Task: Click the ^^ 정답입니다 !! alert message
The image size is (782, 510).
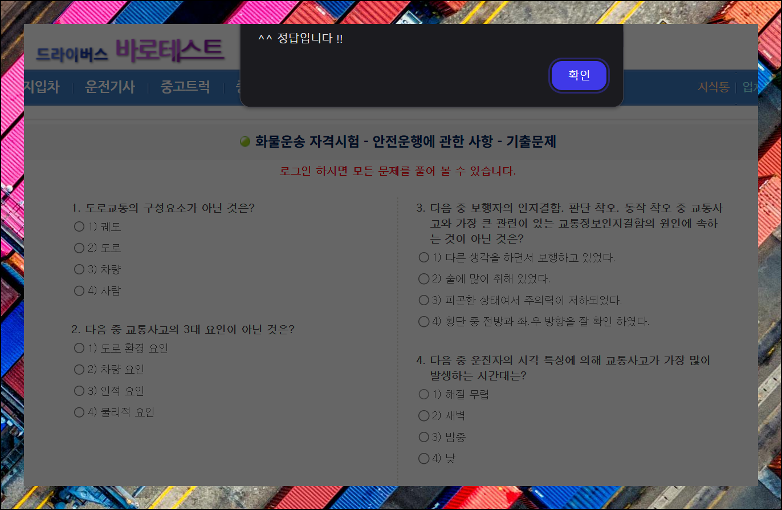Action: point(300,39)
